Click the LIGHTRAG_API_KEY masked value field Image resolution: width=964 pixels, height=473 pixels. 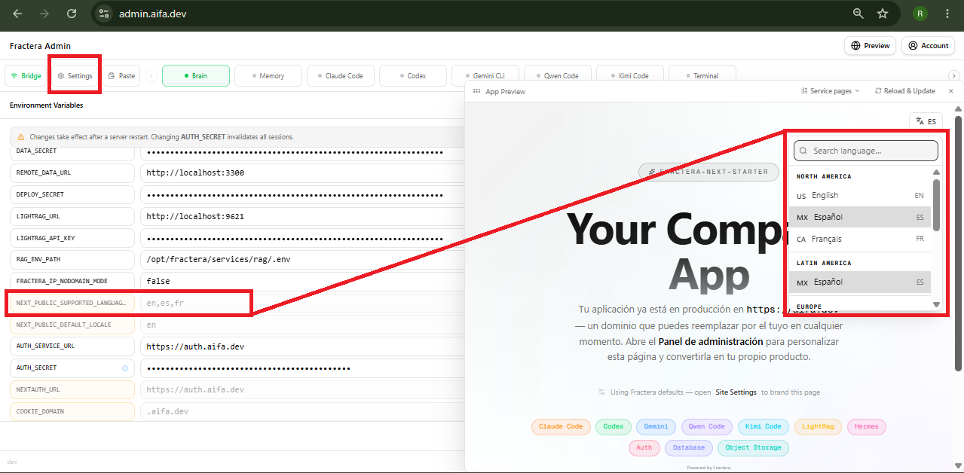[301, 238]
